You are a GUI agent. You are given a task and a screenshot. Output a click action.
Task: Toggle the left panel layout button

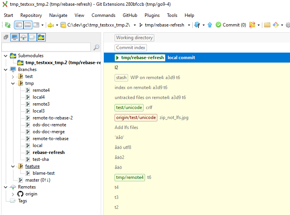click(19, 25)
